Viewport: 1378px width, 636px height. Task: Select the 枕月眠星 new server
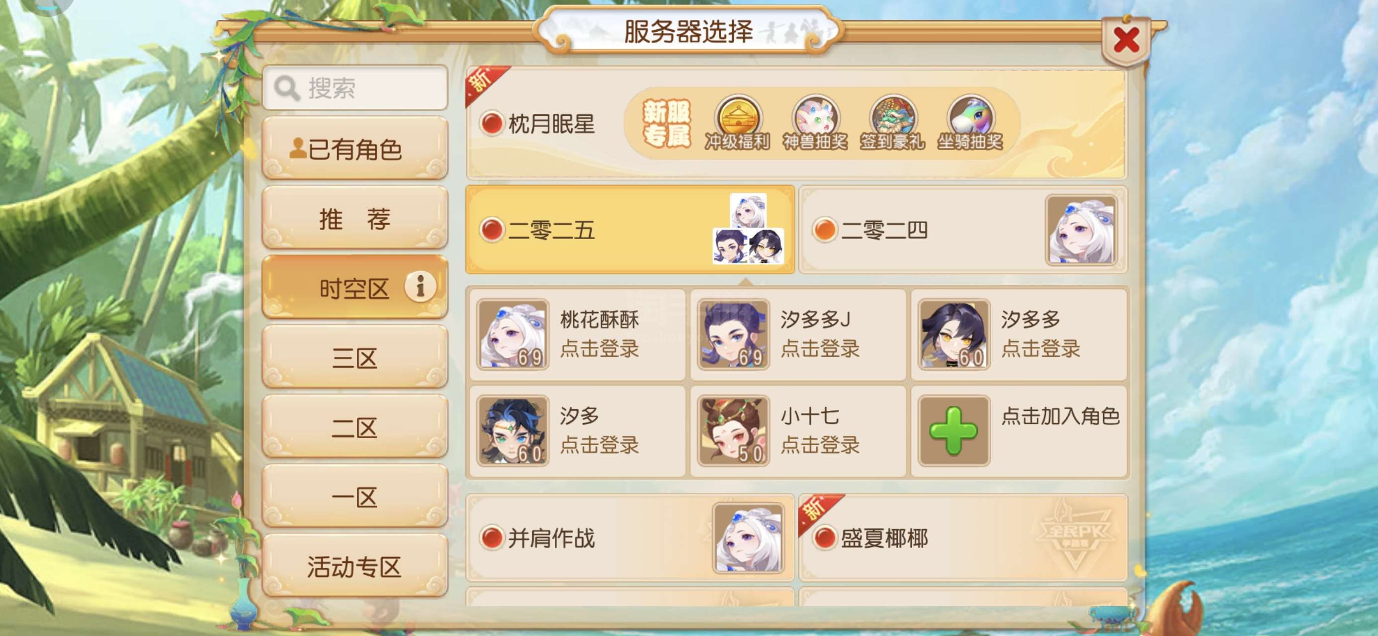796,124
